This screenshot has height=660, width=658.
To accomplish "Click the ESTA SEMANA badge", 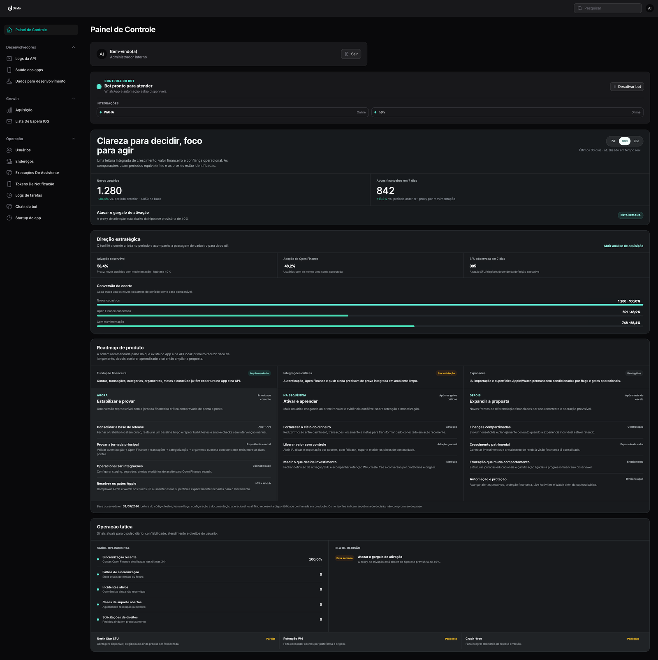I will tap(630, 215).
